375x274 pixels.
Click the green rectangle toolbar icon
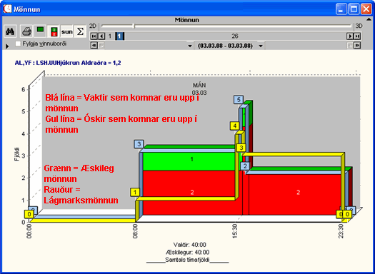40,31
